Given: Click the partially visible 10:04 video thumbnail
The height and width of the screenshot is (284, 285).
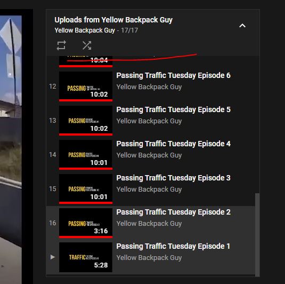Looking at the screenshot, I should coord(86,61).
